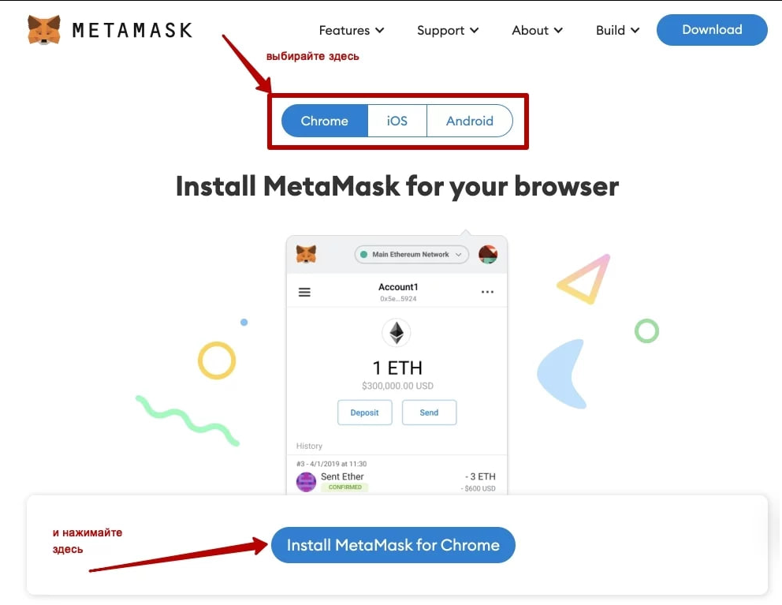782x605 pixels.
Task: Click the round account avatar icon
Action: click(488, 255)
